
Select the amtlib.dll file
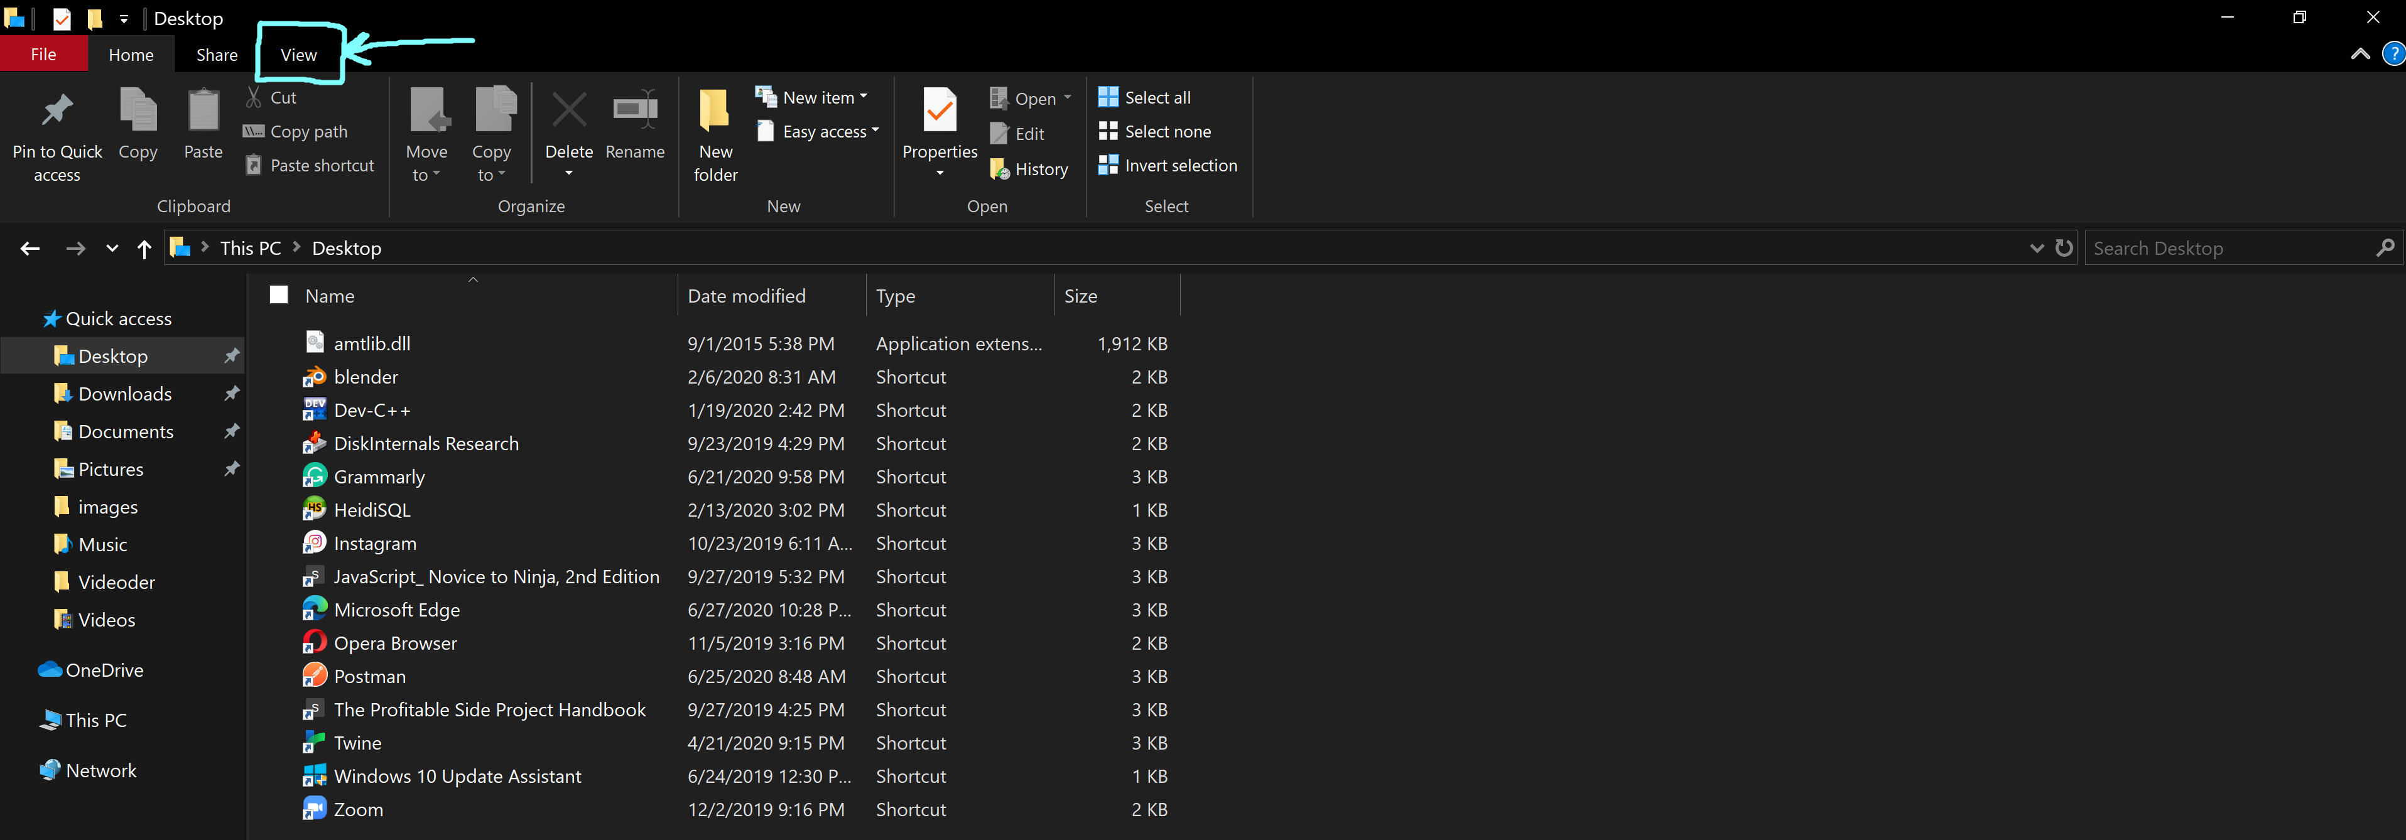372,343
